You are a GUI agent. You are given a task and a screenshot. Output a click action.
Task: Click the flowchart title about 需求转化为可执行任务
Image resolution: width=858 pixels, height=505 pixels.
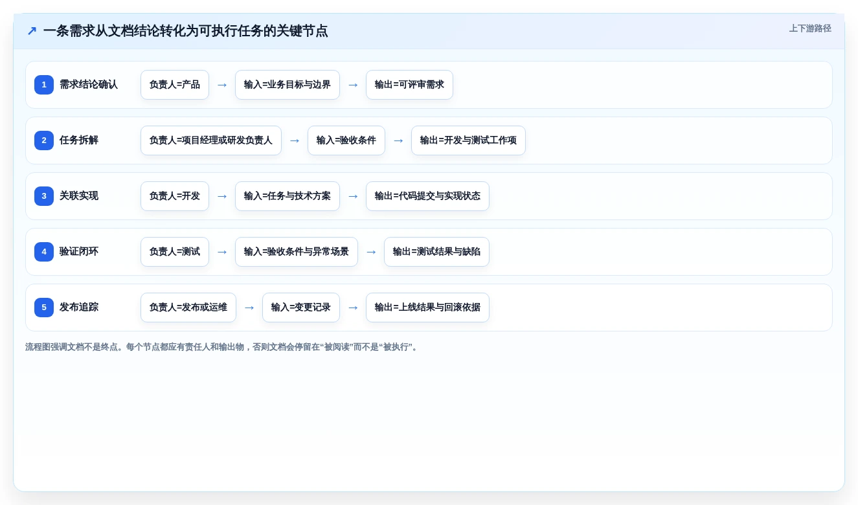click(186, 30)
